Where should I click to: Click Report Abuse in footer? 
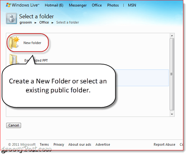pyautogui.click(x=164, y=144)
